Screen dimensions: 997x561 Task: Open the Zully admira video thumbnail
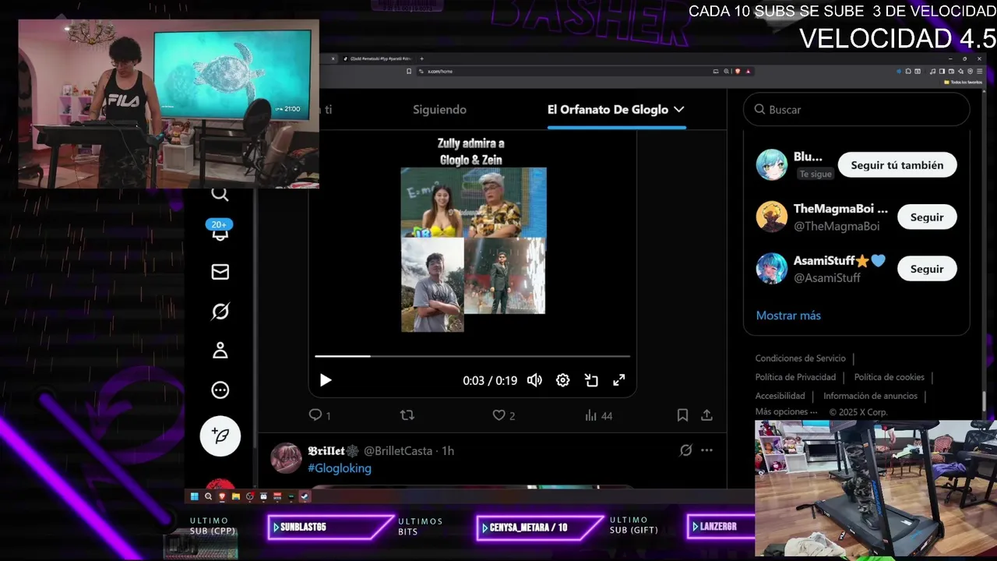[473, 249]
